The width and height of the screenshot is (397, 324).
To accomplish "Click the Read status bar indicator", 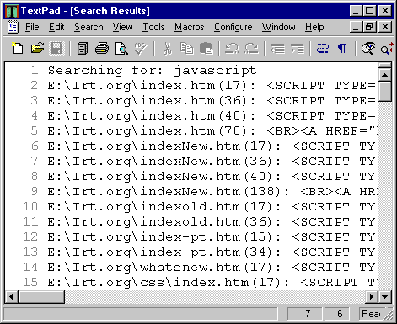I will 371,314.
